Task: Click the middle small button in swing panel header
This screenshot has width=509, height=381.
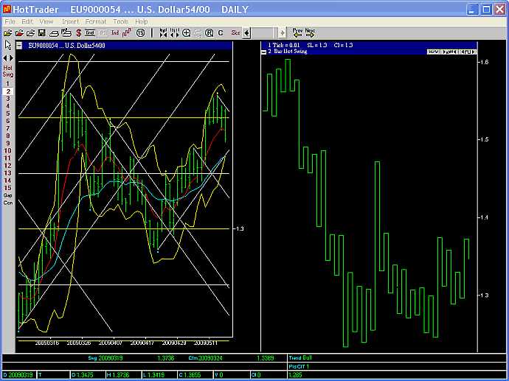Action: coord(450,52)
